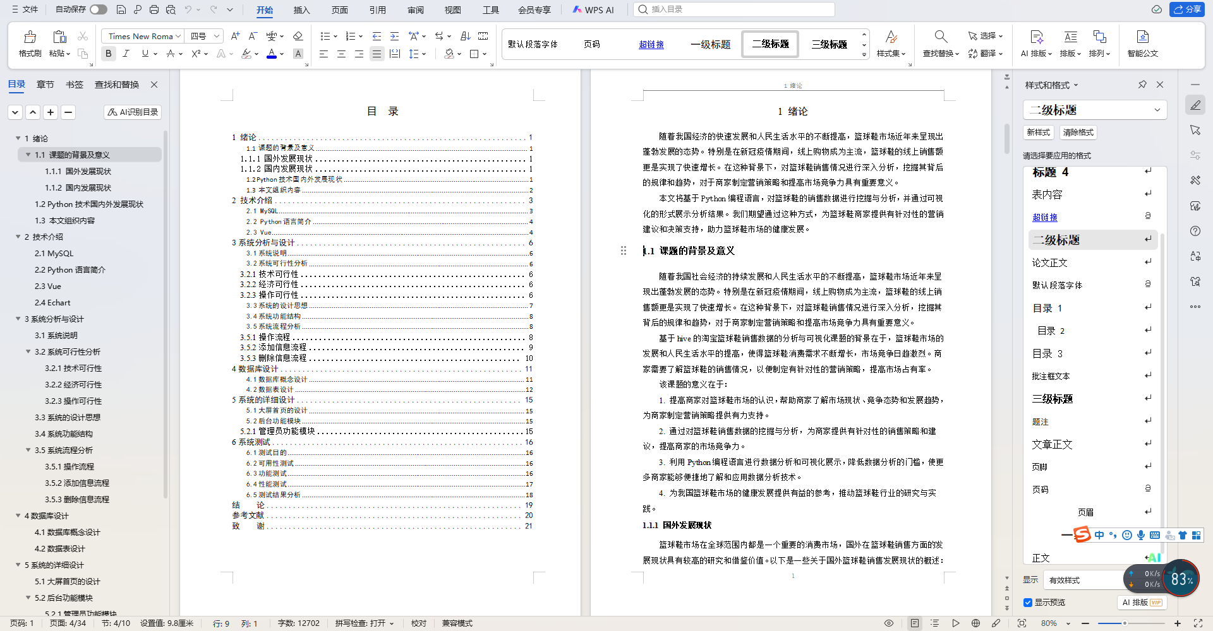1213x631 pixels.
Task: Click the print preview icon
Action: point(171,9)
